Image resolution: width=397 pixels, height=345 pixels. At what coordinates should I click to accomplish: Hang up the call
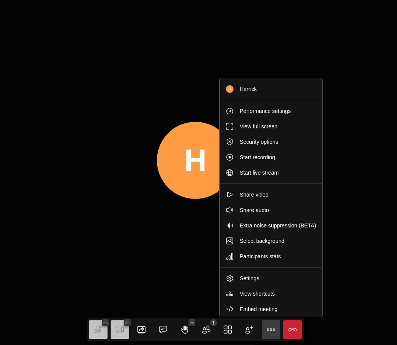(x=293, y=330)
